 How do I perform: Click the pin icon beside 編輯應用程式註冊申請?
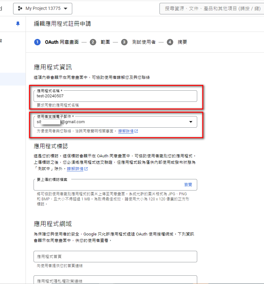pyautogui.click(x=18, y=24)
